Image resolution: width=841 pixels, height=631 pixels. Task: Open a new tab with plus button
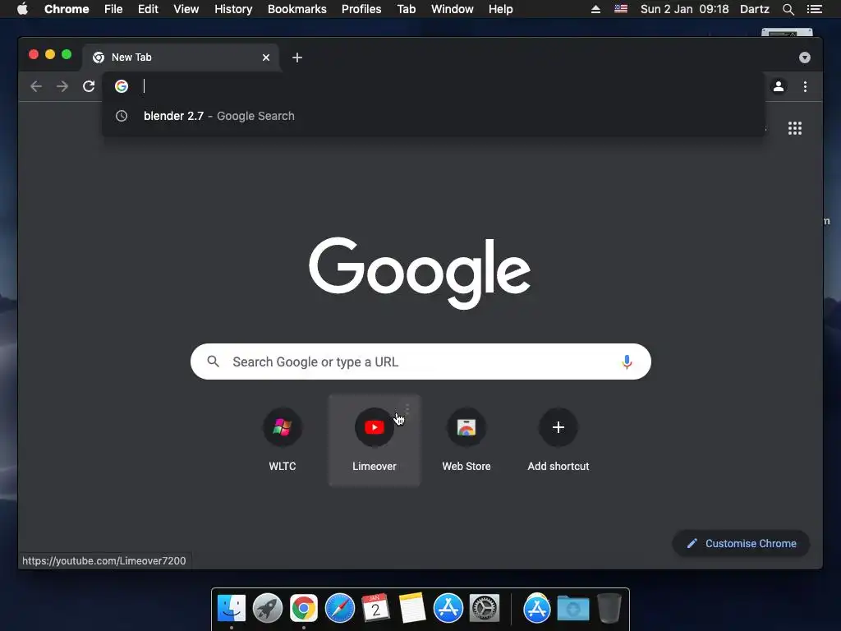point(297,58)
